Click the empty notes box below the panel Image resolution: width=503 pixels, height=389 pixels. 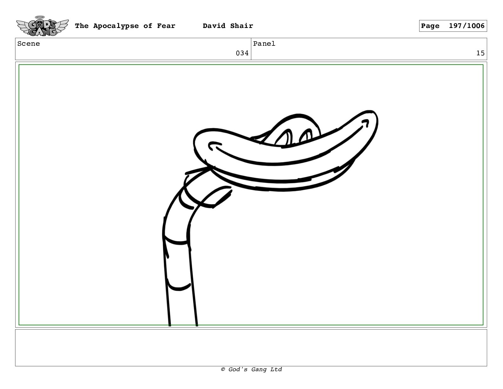pos(251,348)
